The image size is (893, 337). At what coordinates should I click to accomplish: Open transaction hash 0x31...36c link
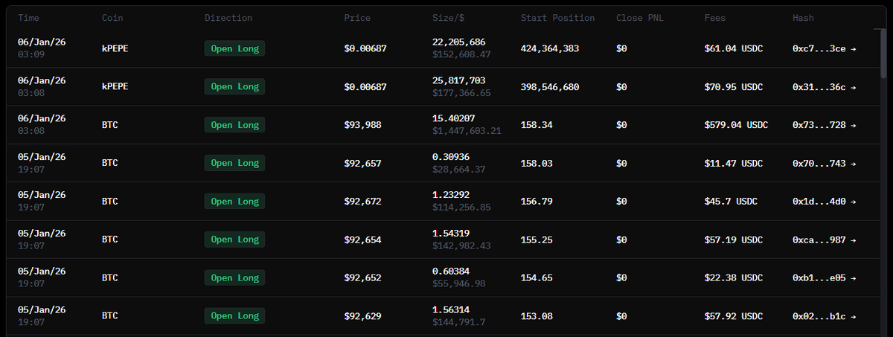tap(824, 87)
